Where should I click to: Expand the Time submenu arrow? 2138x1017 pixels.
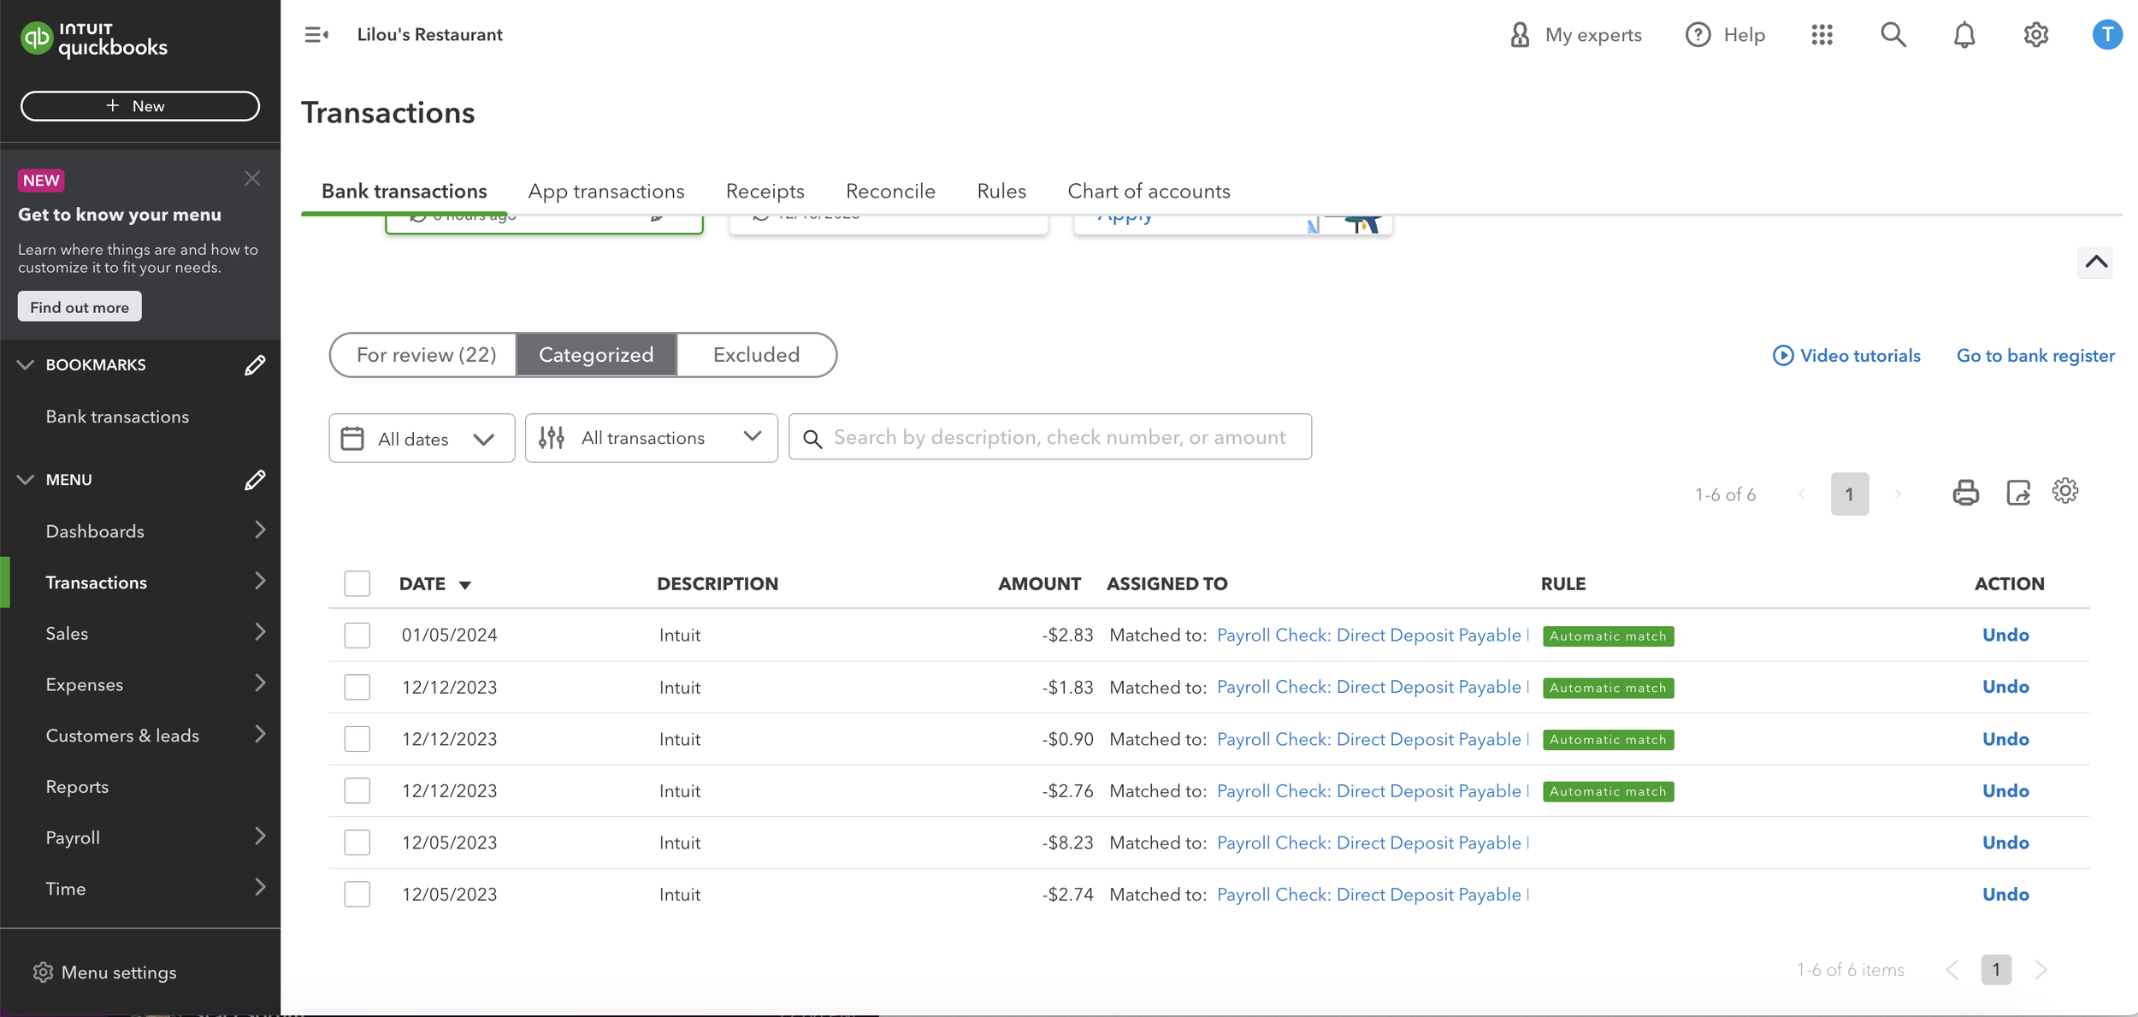pyautogui.click(x=260, y=888)
